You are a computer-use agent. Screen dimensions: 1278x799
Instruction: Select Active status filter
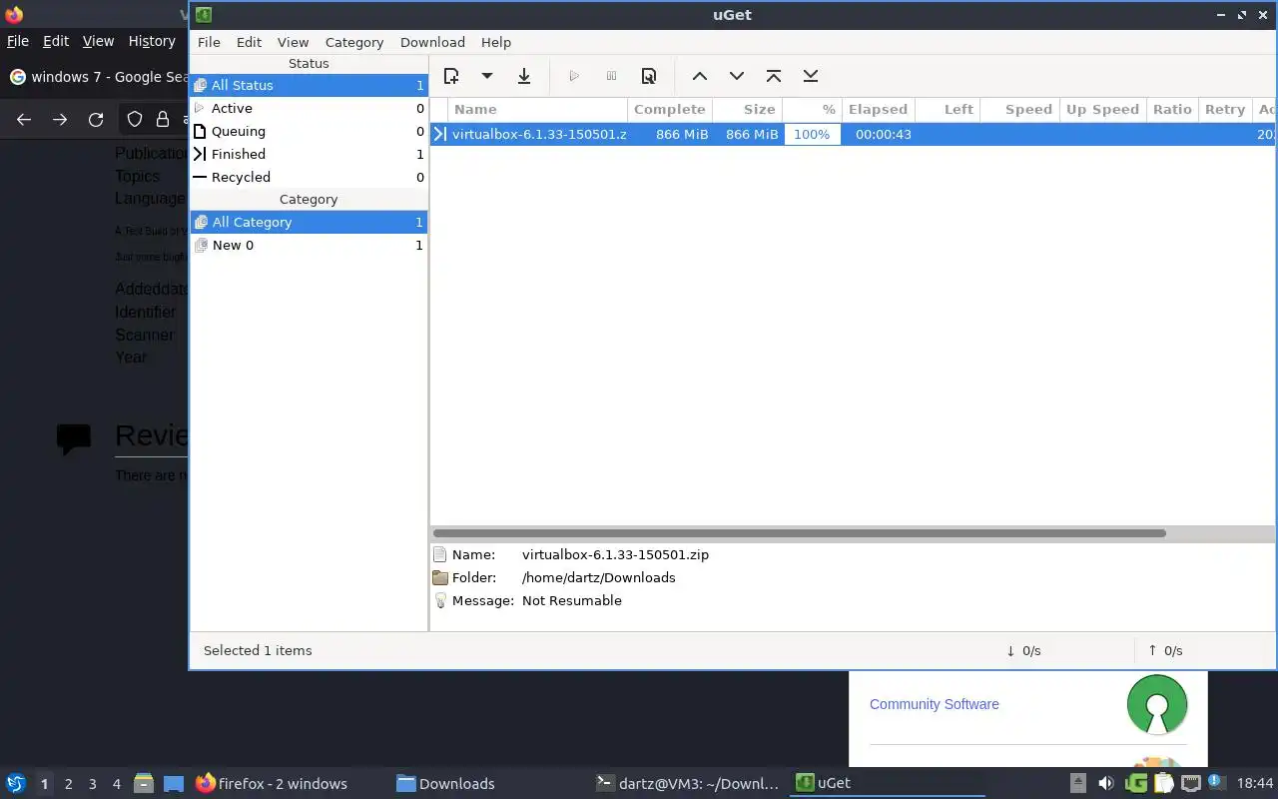point(309,108)
